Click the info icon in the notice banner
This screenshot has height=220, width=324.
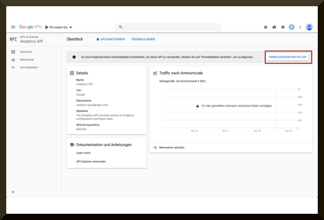click(x=74, y=57)
